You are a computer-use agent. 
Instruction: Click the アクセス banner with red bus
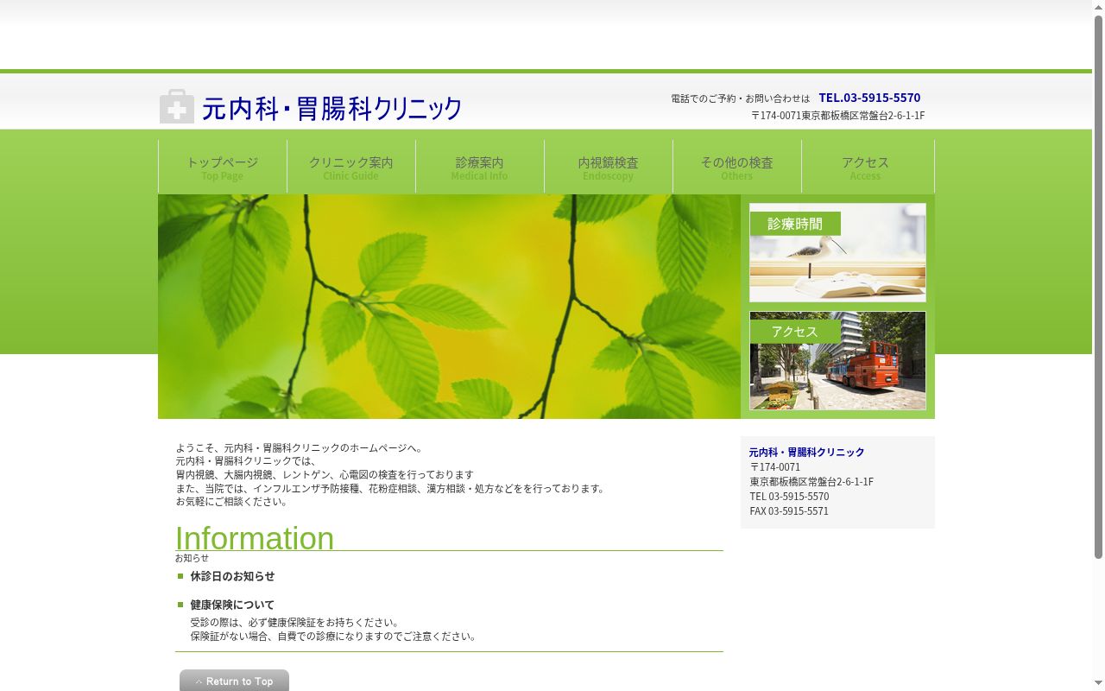pos(837,361)
